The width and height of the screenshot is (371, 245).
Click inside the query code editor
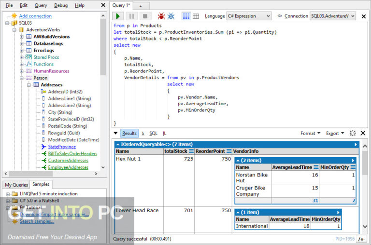coord(240,74)
